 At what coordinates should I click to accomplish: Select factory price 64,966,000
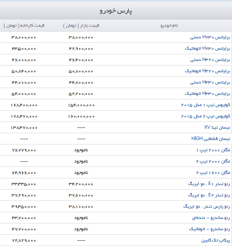[24, 173]
